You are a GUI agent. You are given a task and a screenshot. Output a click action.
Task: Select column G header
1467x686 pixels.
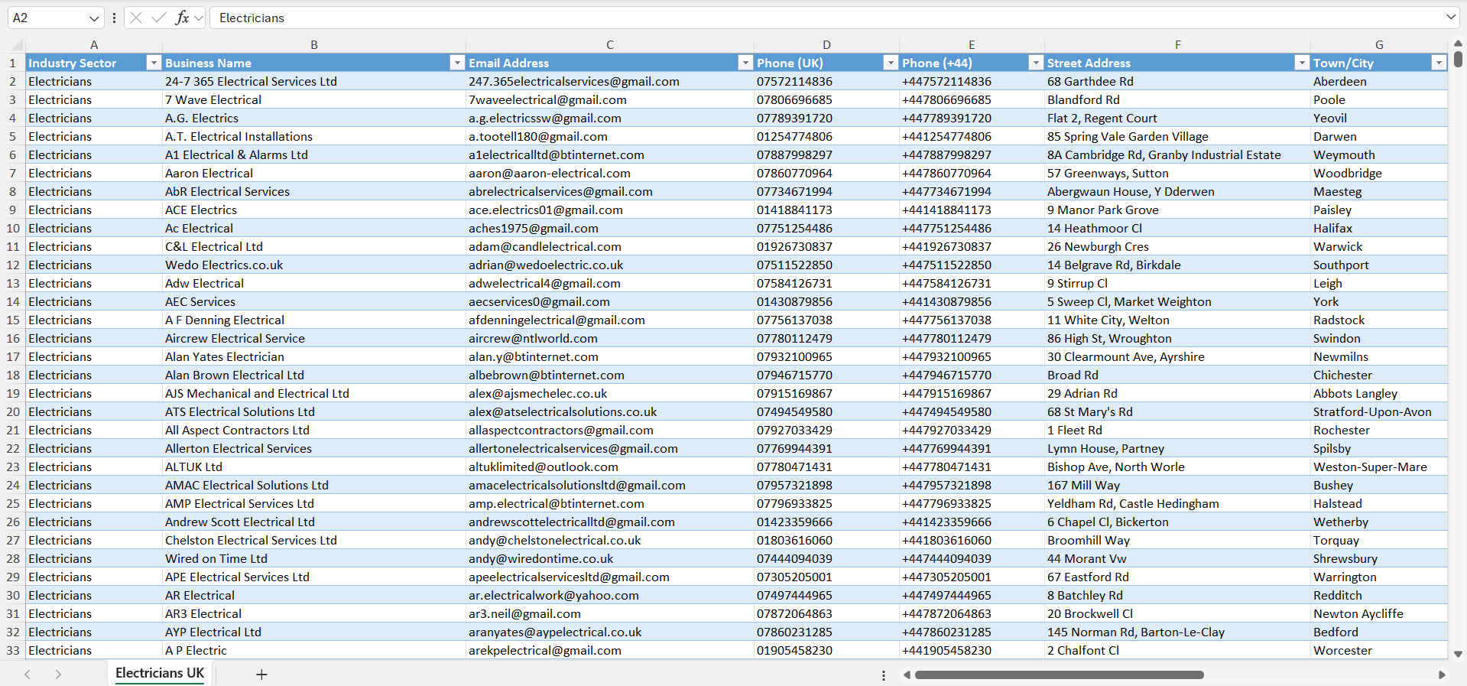[1379, 44]
